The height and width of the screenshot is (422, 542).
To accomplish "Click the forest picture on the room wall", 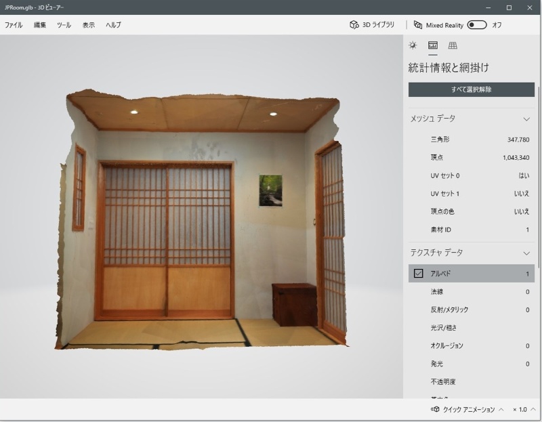I will [x=270, y=190].
